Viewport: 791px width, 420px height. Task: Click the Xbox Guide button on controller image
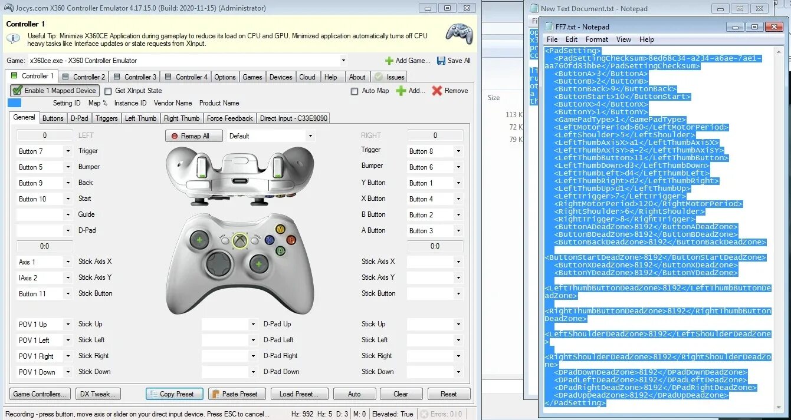click(239, 240)
